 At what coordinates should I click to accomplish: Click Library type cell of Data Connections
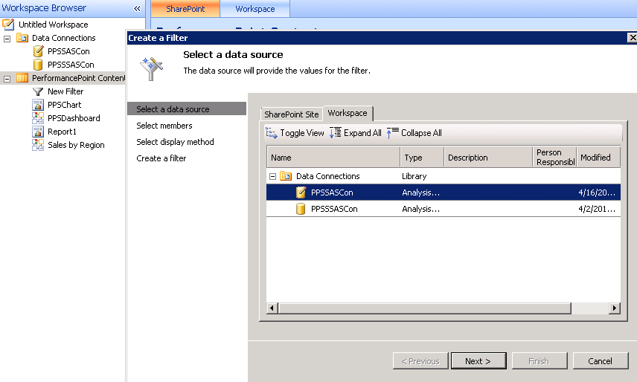pyautogui.click(x=414, y=176)
